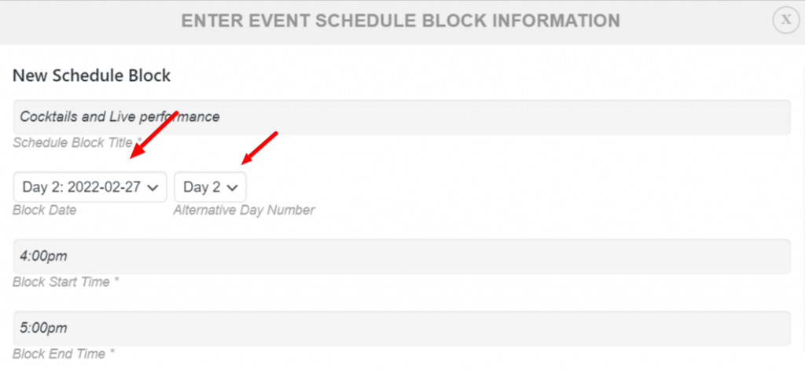
Task: Click the red arrow pointing to Block Date
Action: (153, 135)
